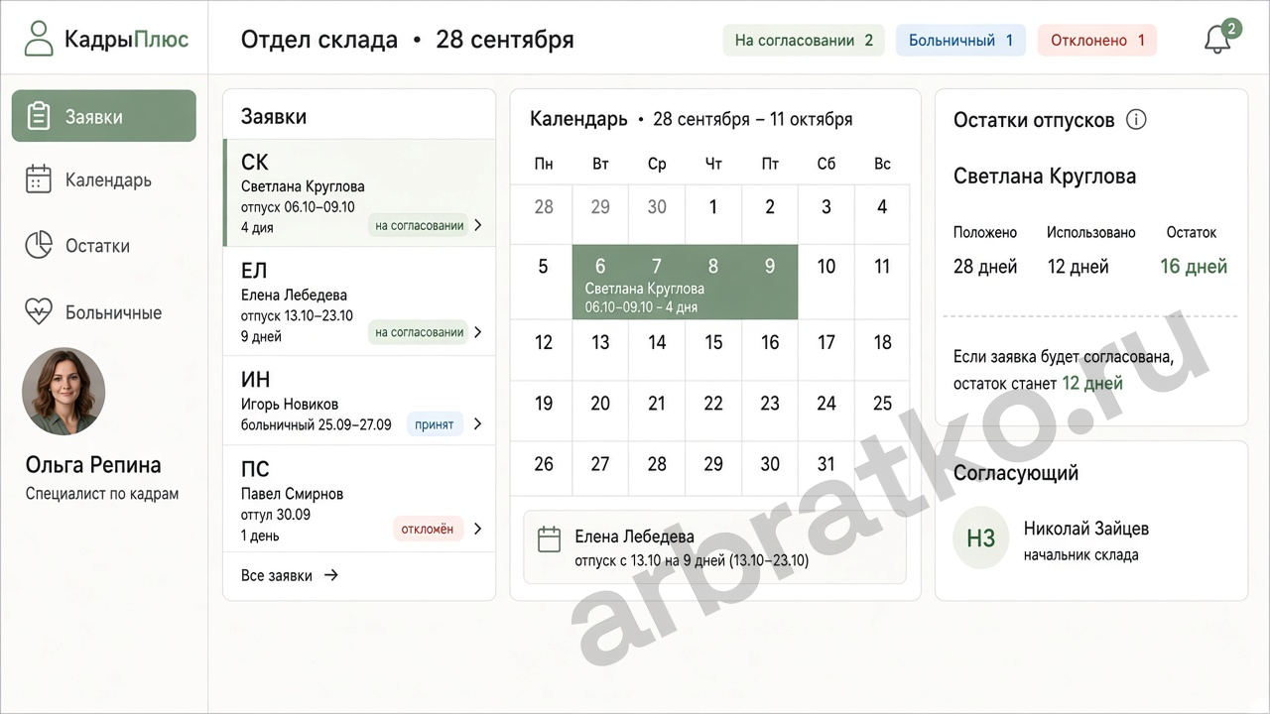1270x714 pixels.
Task: Open Остатки section in sidebar
Action: 104,246
